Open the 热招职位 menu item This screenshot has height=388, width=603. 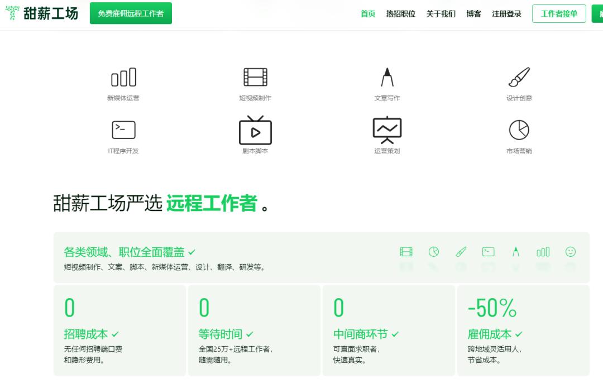click(400, 13)
